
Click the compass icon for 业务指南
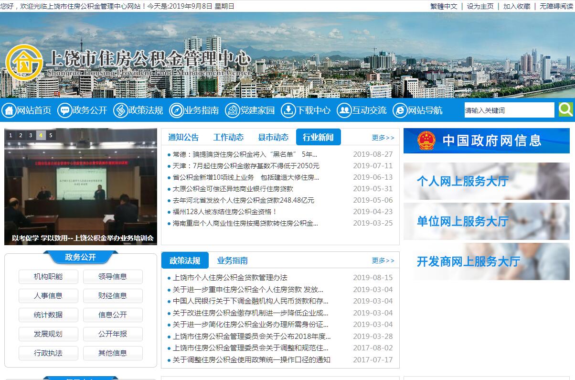coord(176,110)
